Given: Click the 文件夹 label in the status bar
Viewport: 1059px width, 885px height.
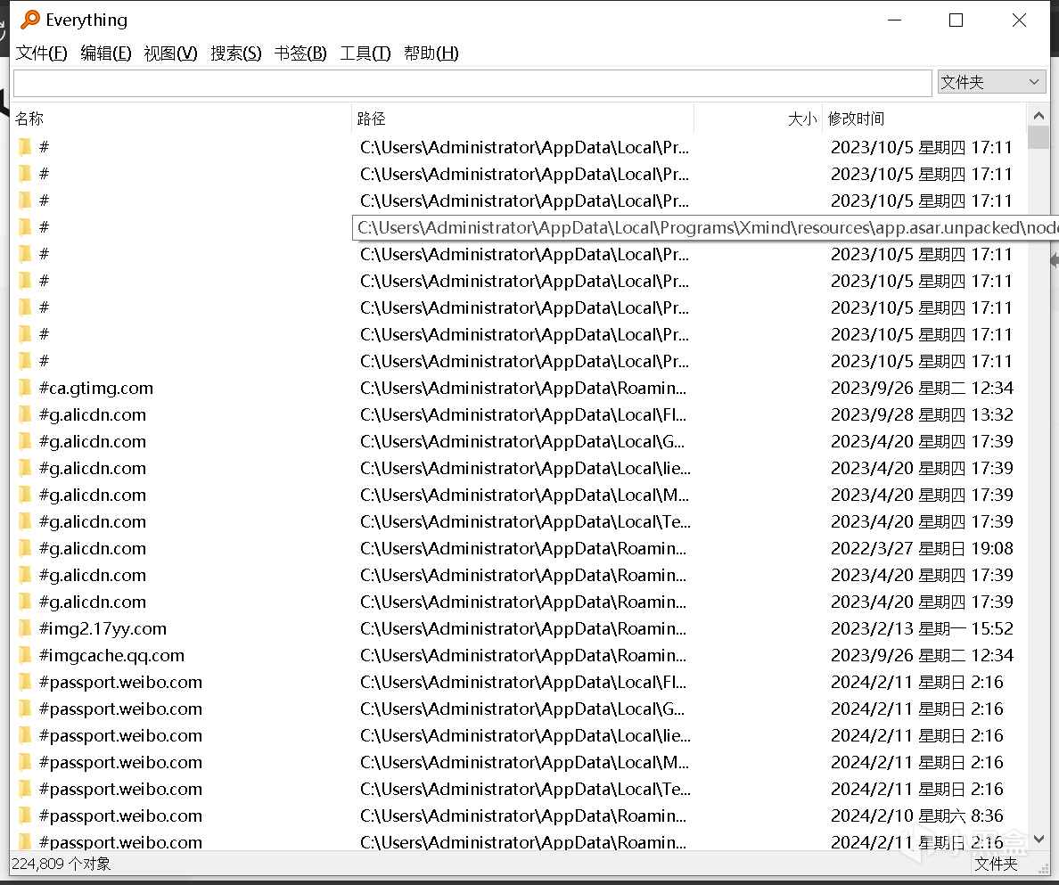Looking at the screenshot, I should 997,864.
